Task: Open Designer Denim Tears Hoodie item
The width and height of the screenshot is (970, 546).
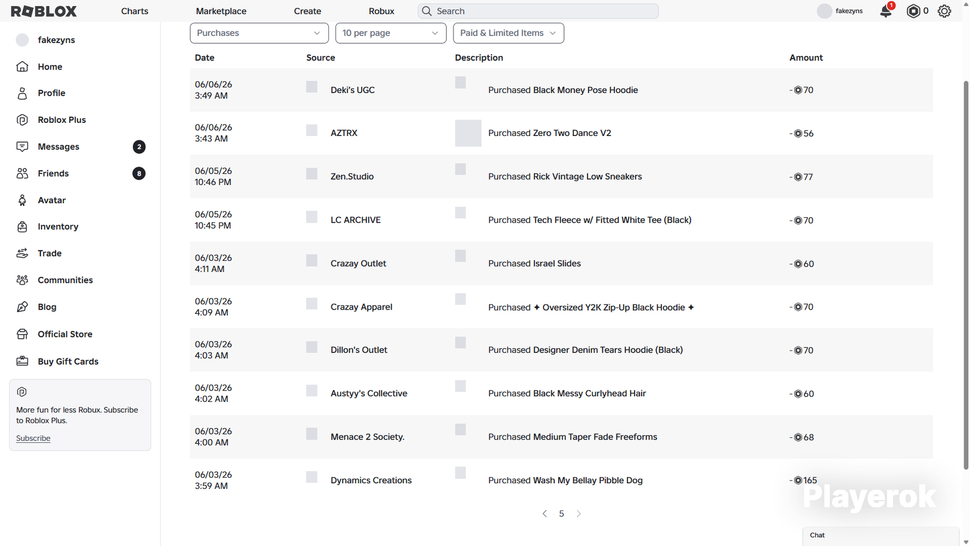Action: pyautogui.click(x=608, y=350)
